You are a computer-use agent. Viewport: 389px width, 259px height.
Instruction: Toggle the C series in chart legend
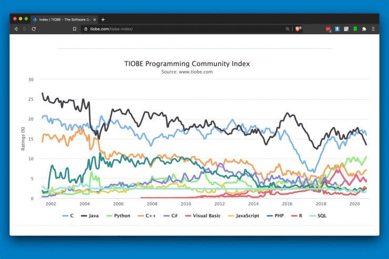tap(68, 216)
